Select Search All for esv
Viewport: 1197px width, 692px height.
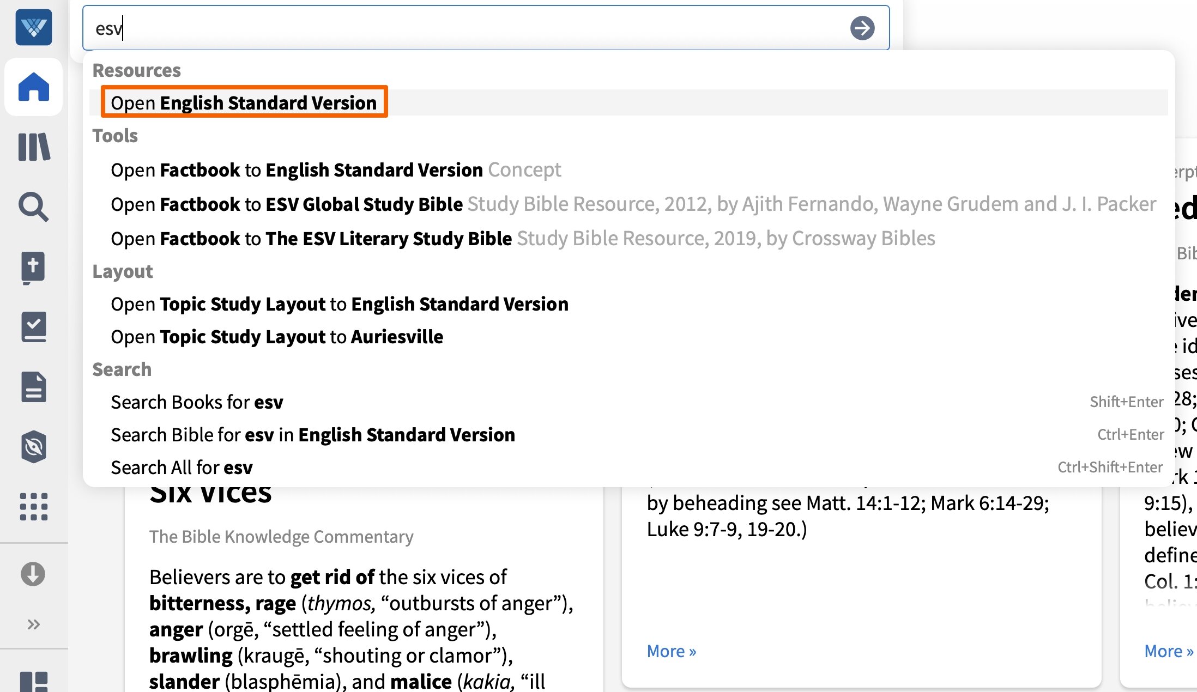182,468
